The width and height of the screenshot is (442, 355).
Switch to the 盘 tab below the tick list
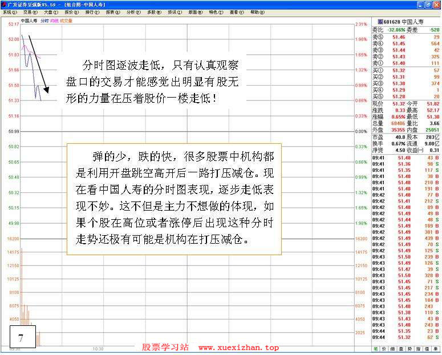[x=402, y=349]
